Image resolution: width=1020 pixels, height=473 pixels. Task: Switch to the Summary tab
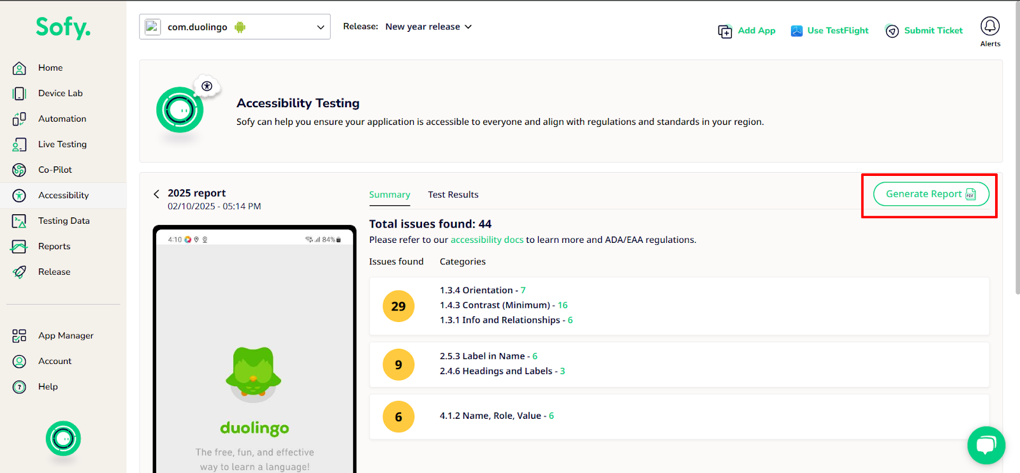390,194
